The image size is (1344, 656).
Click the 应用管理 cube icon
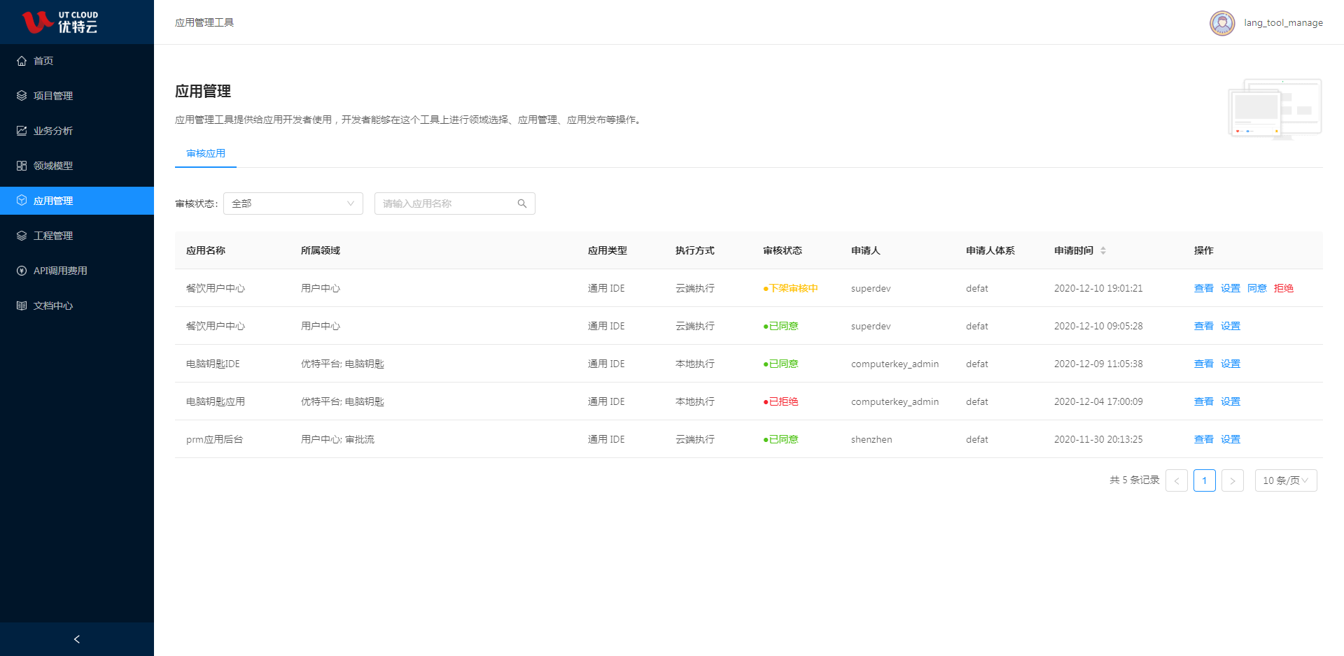(x=22, y=201)
